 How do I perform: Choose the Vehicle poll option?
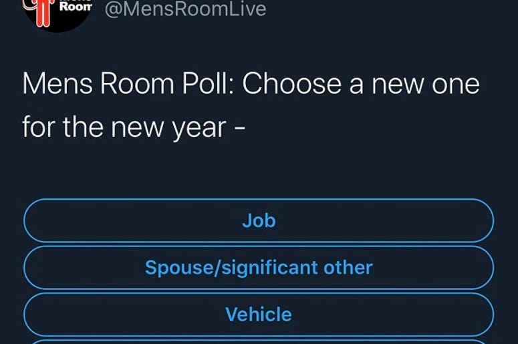pyautogui.click(x=259, y=315)
